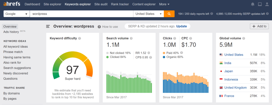Click the blue Organic 60% legend dot
This screenshot has height=105, width=272.
click(164, 57)
